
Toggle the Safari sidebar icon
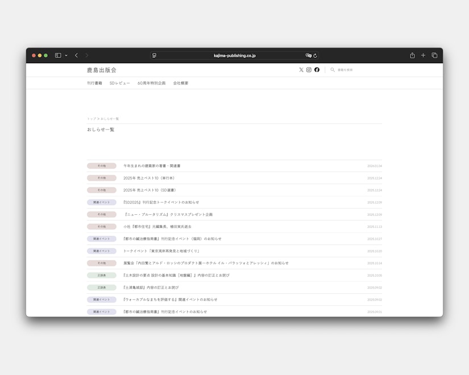click(x=57, y=55)
